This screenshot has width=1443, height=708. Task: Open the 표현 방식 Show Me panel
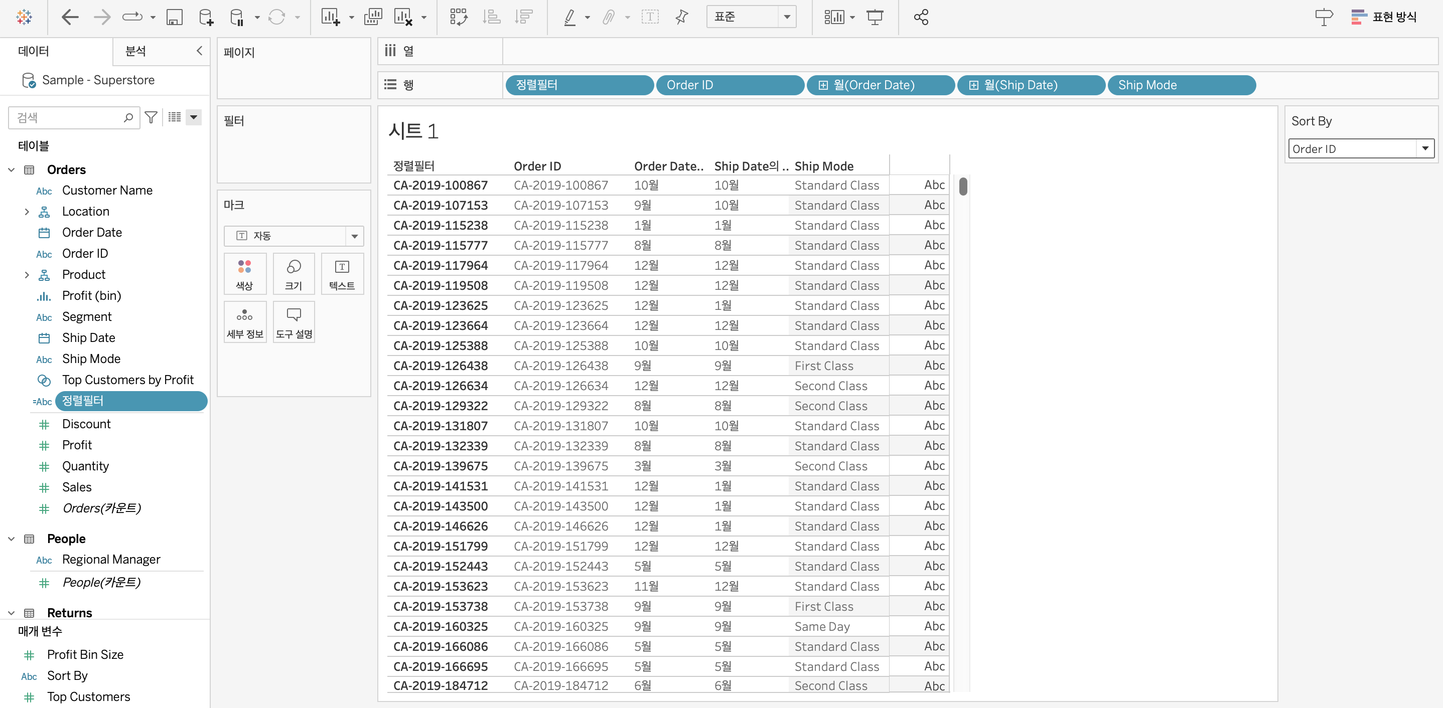tap(1384, 18)
